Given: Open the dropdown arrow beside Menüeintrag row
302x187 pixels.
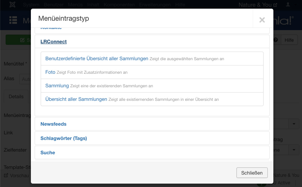Looking at the screenshot, I should click(x=294, y=124).
